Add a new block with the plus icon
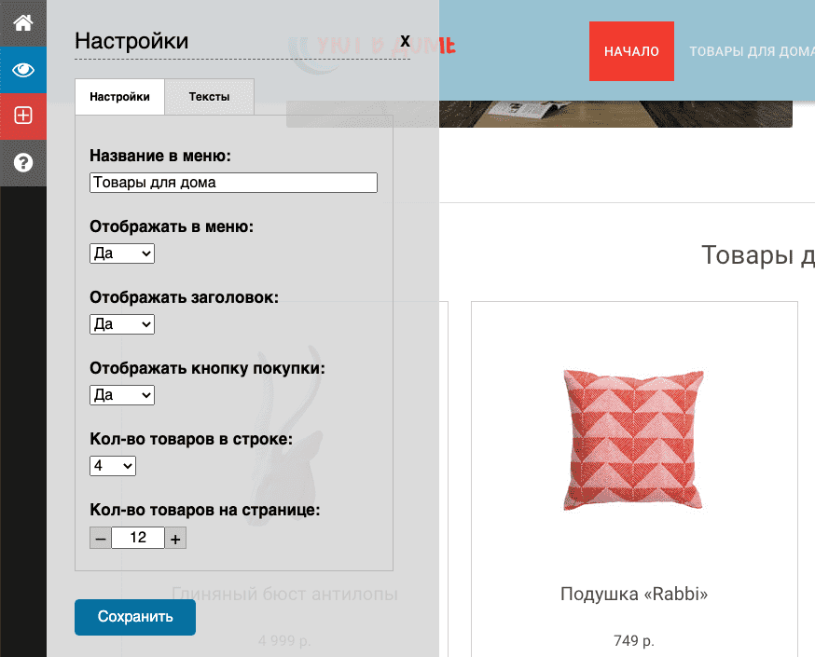Image resolution: width=815 pixels, height=657 pixels. tap(23, 116)
